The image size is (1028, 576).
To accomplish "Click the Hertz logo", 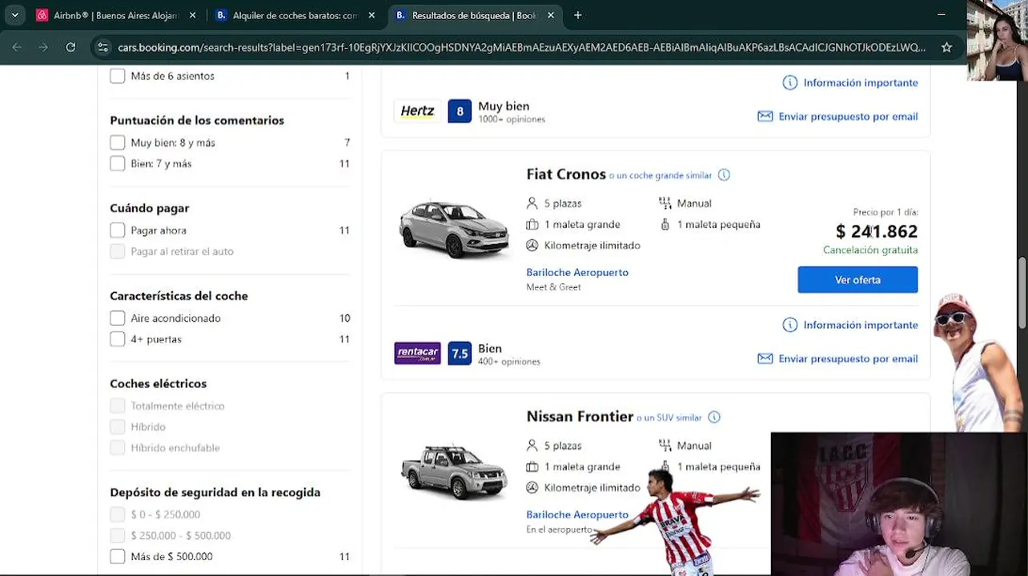I will pos(417,111).
